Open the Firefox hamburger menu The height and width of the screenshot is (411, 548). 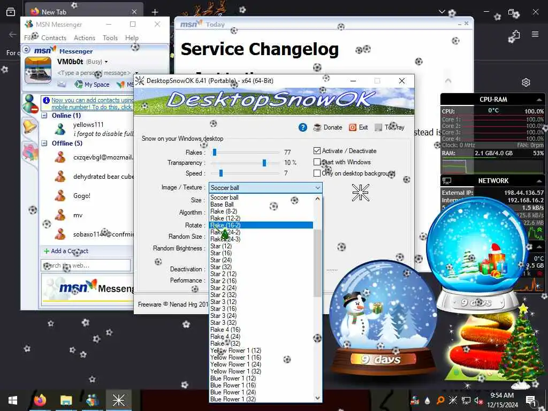[x=535, y=34]
